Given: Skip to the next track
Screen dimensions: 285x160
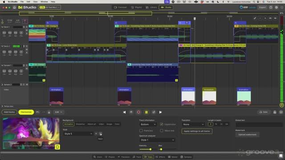Looking at the screenshot, I should (160, 112).
